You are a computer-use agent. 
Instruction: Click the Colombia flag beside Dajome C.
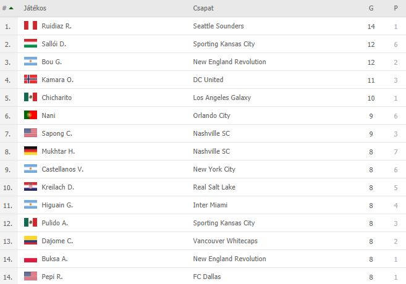click(x=30, y=240)
